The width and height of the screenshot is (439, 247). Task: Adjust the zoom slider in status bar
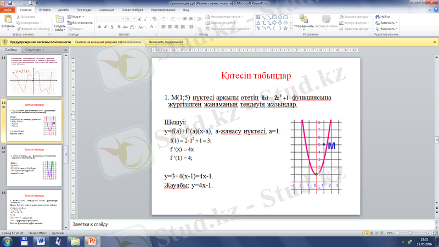tap(410, 233)
